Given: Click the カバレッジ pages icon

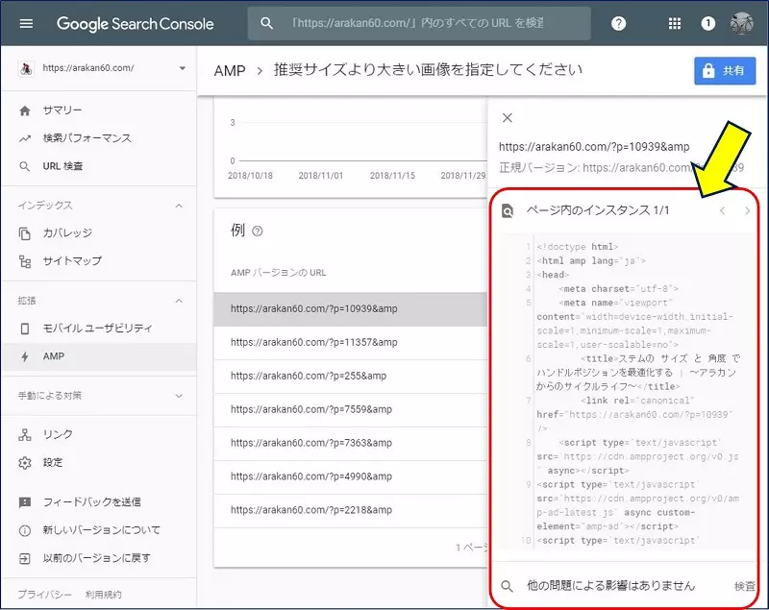Looking at the screenshot, I should point(25,233).
